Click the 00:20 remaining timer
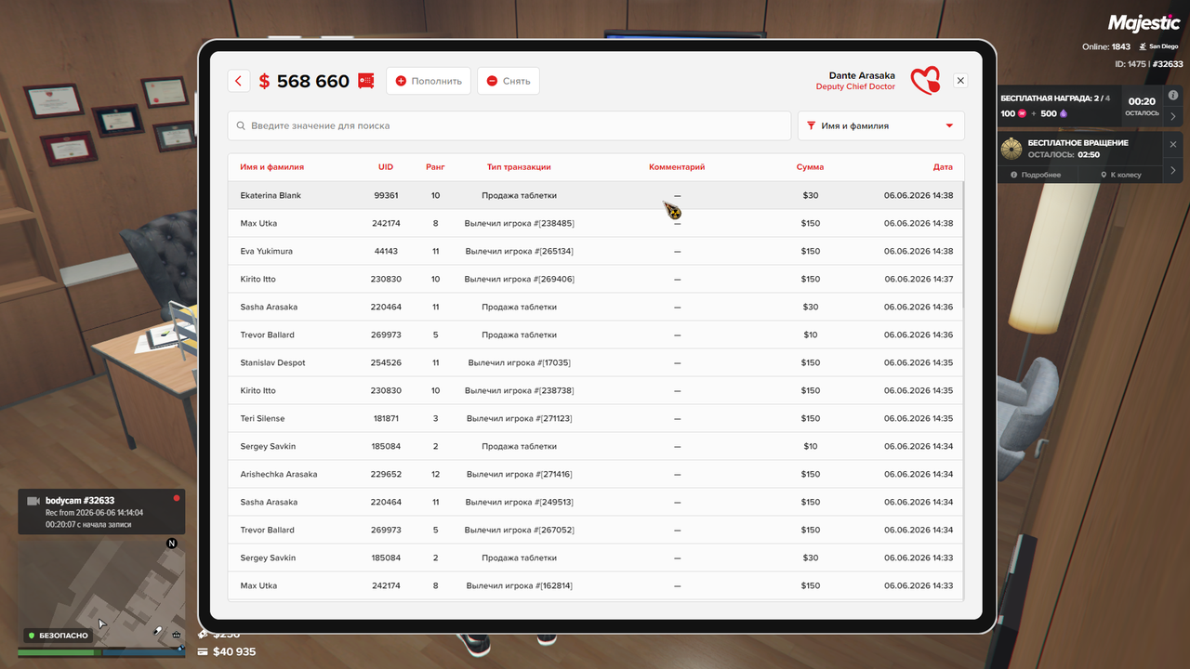 point(1142,101)
